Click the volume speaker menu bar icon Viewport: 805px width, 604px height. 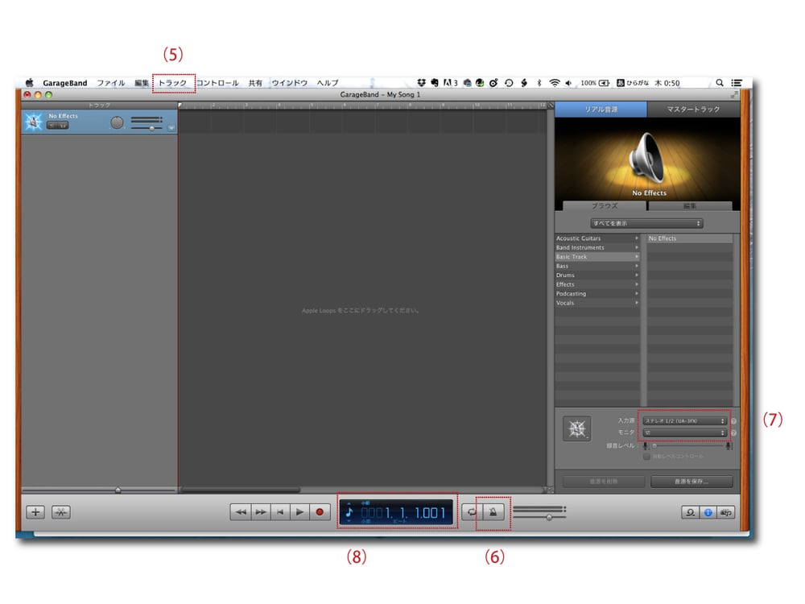click(x=569, y=83)
